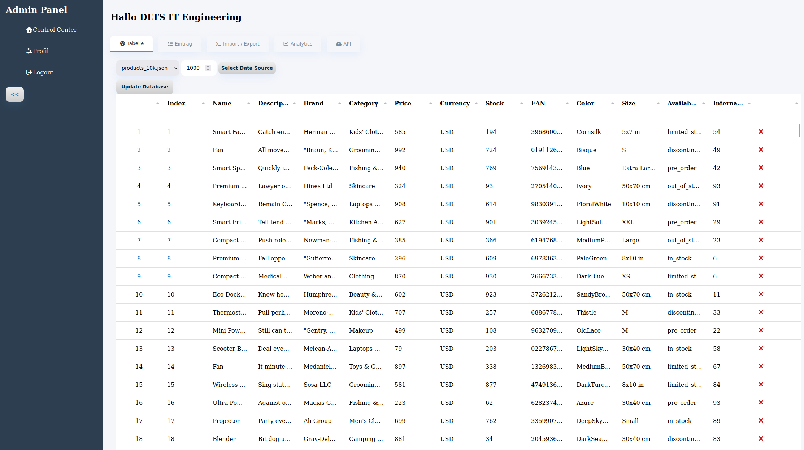This screenshot has width=804, height=450.
Task: Click the red X on row 10
Action: coord(761,294)
